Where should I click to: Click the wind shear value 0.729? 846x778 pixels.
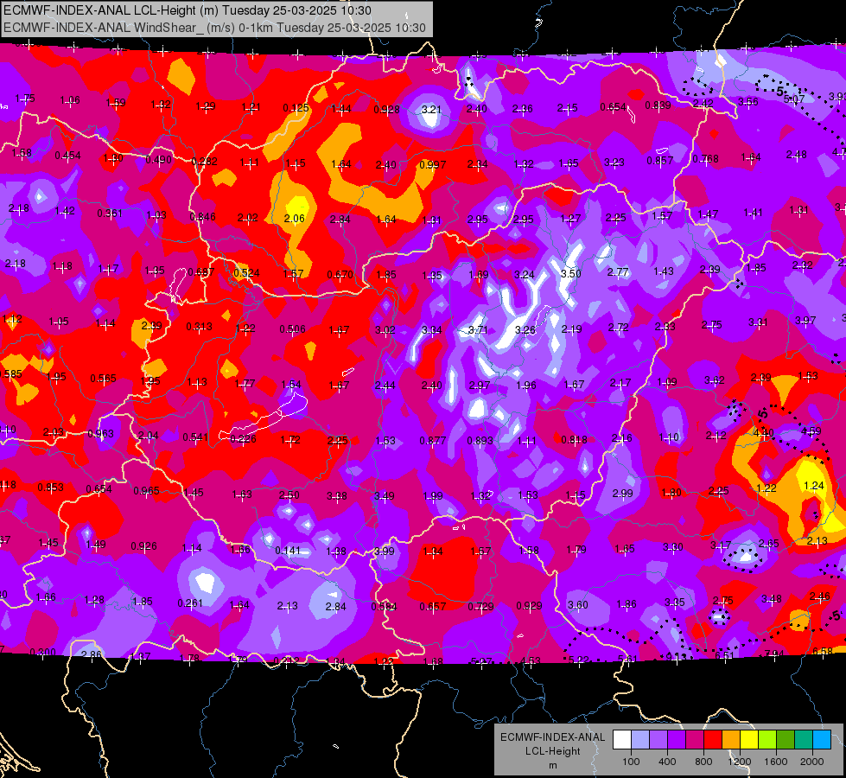point(480,606)
